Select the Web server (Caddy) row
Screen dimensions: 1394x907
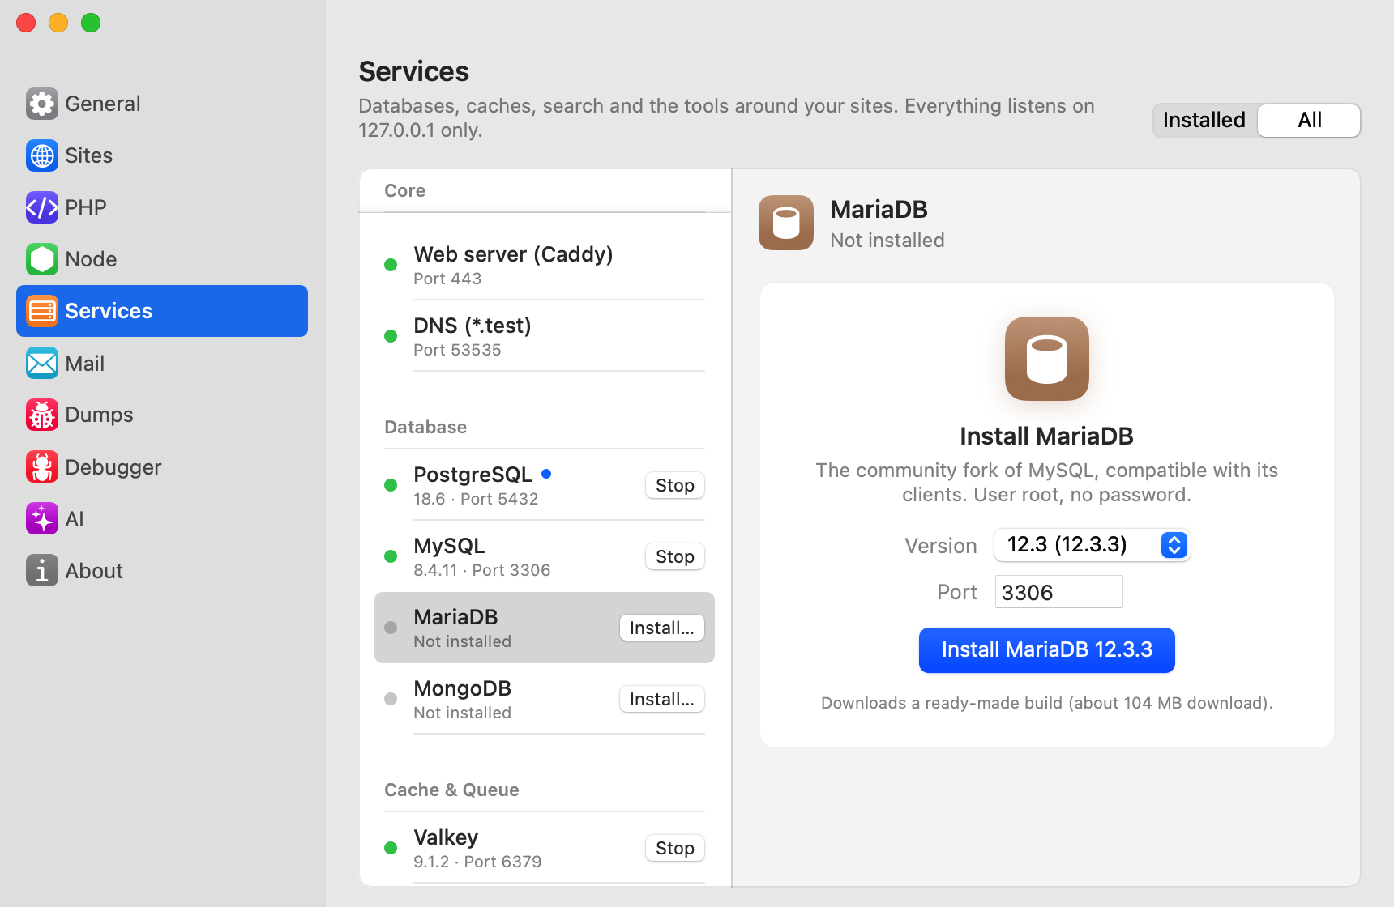[x=545, y=265]
